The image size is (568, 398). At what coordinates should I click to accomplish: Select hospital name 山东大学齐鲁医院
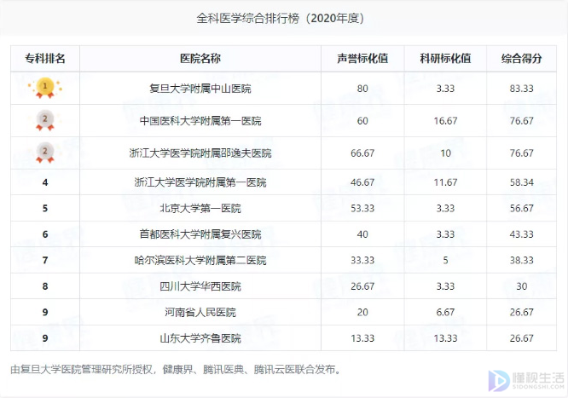coord(200,338)
